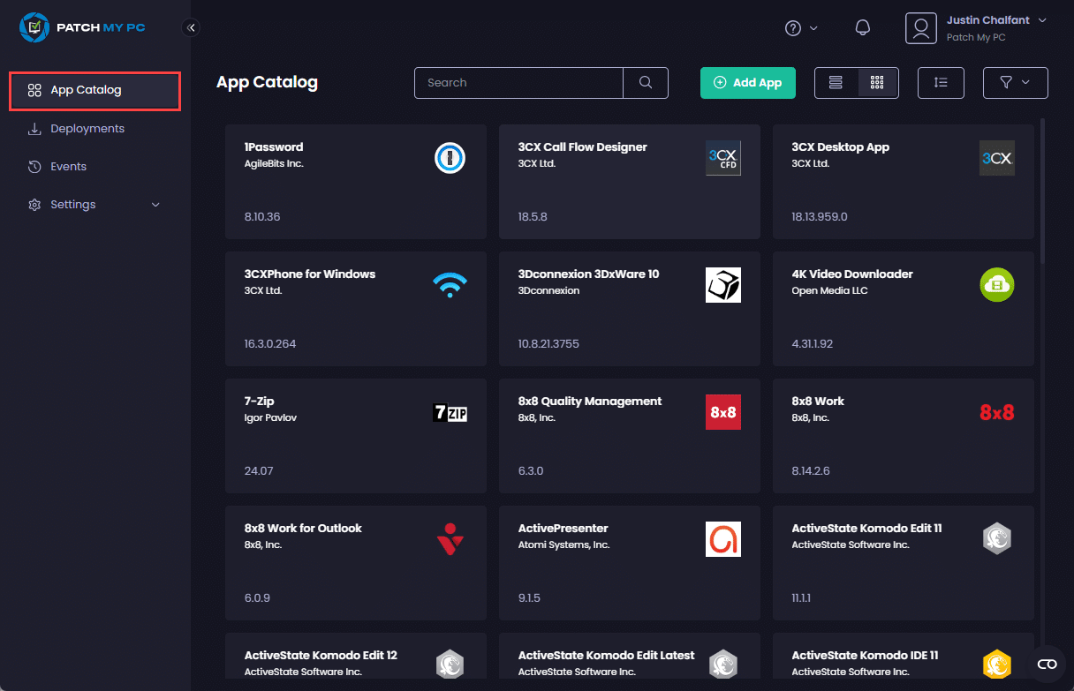Collapse the left sidebar
1074x691 pixels.
point(191,27)
